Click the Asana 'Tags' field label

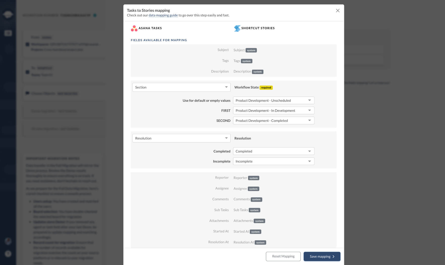click(x=225, y=61)
